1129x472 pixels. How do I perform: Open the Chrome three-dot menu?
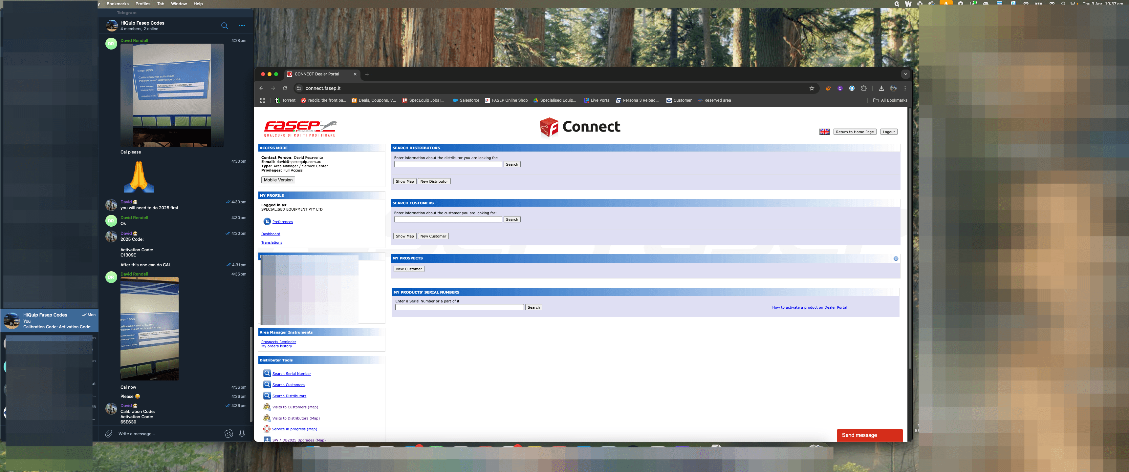point(905,88)
